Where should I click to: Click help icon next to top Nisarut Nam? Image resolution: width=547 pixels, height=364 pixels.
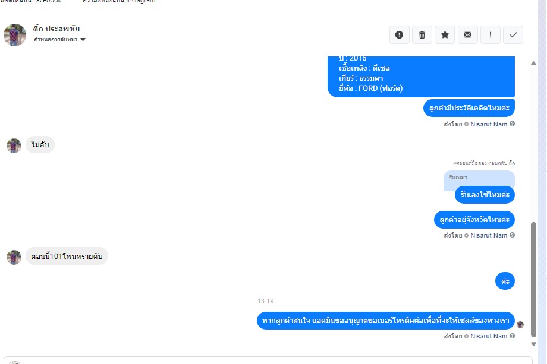tap(512, 124)
